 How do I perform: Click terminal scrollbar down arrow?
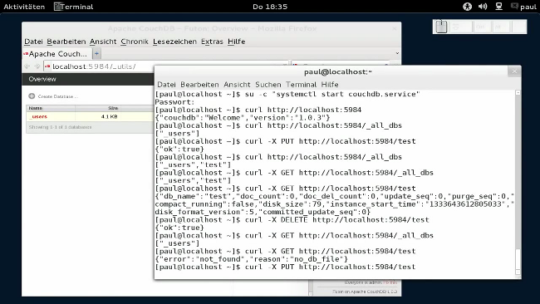pyautogui.click(x=518, y=272)
